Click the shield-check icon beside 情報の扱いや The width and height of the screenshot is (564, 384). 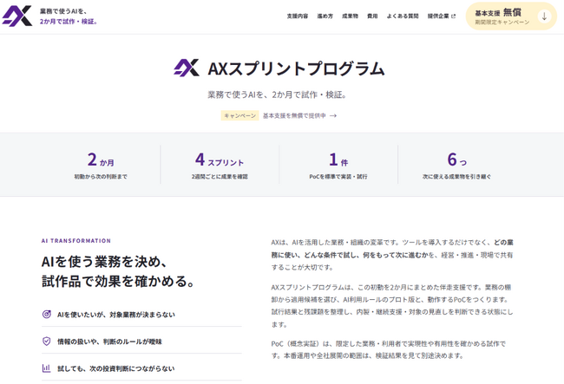pyautogui.click(x=47, y=342)
